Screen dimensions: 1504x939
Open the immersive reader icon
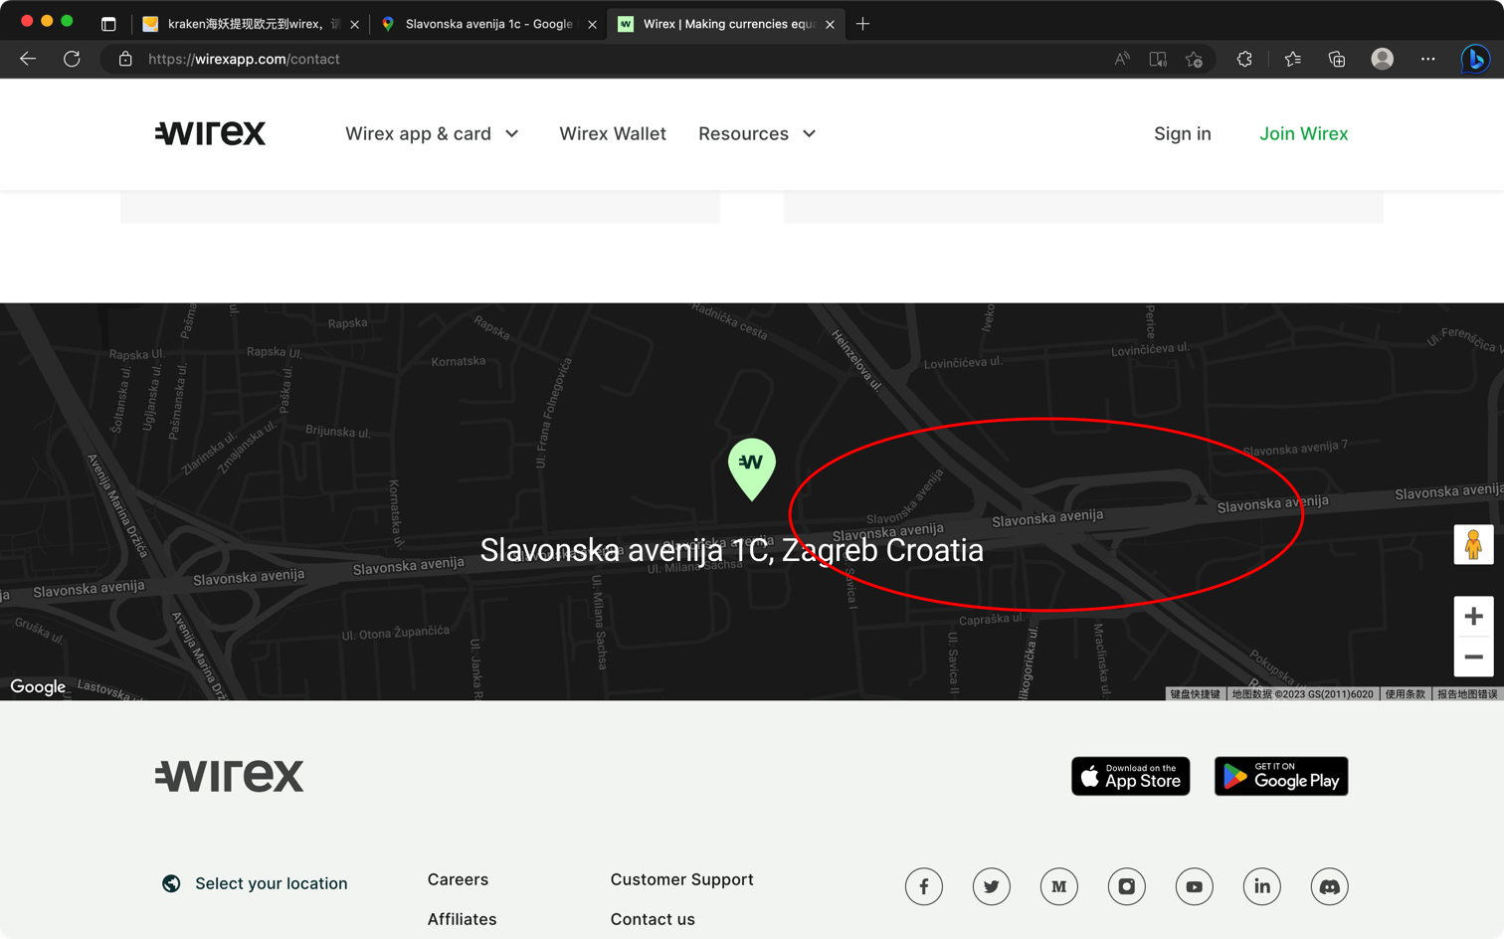click(x=1158, y=59)
